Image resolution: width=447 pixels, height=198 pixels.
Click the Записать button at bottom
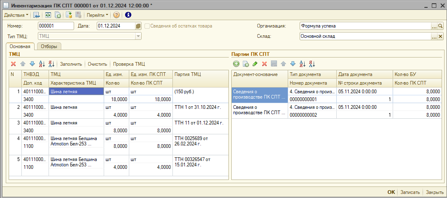pos(410,192)
